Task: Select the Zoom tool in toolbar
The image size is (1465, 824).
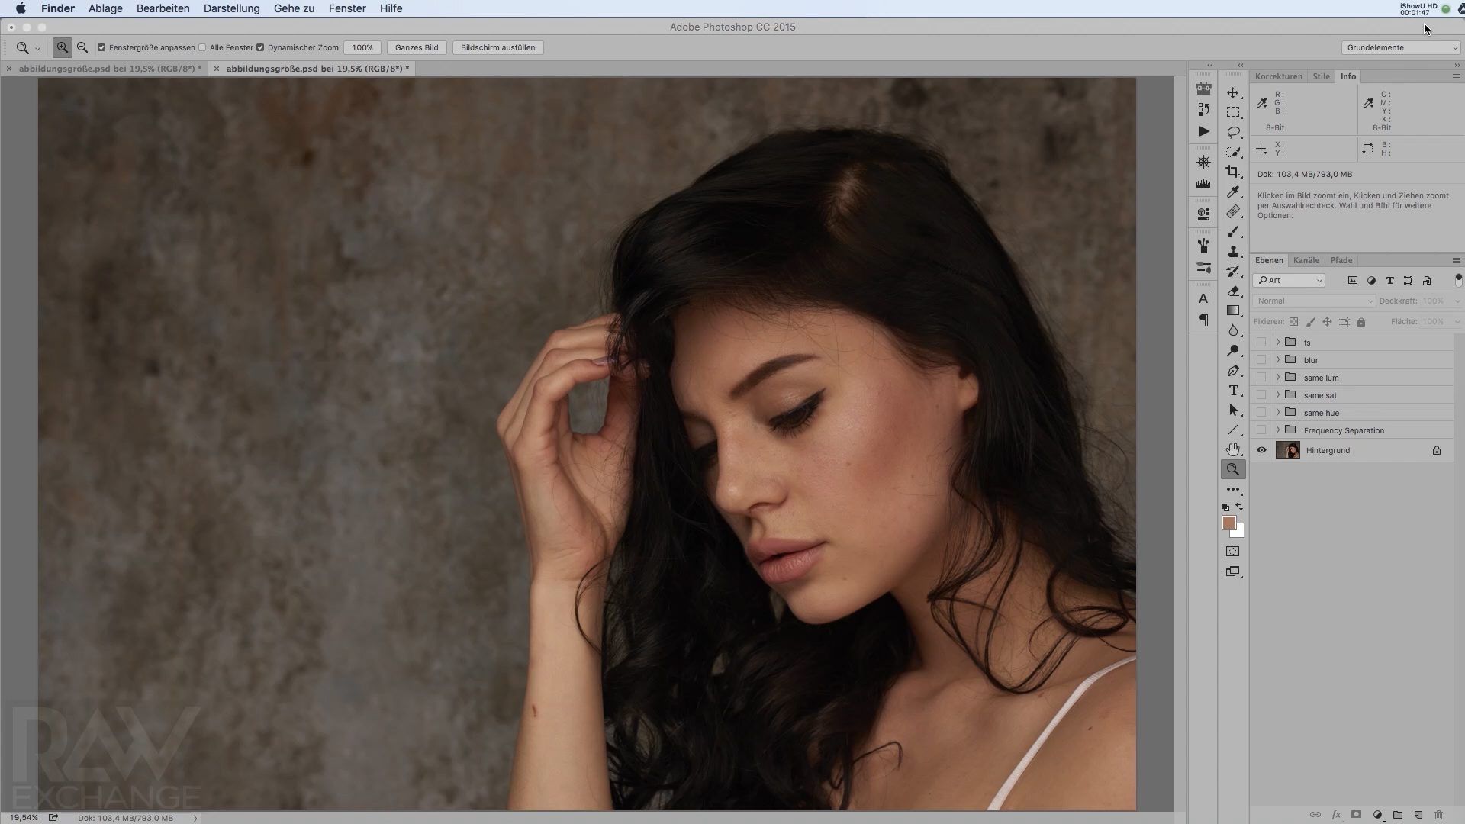Action: (1234, 469)
